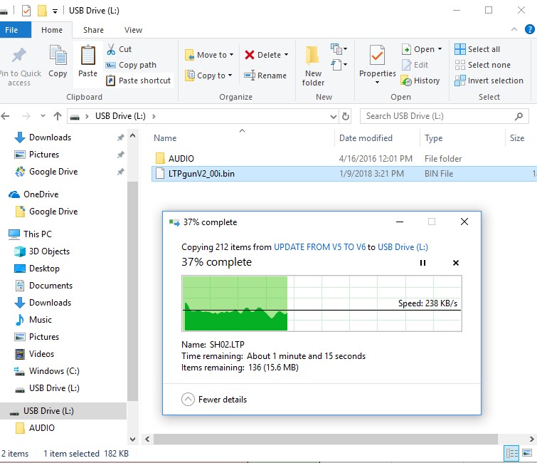Image resolution: width=537 pixels, height=463 pixels.
Task: Click the horizontal scrollbar in file list
Action: (x=325, y=439)
